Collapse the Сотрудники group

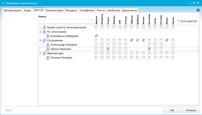tap(40, 40)
